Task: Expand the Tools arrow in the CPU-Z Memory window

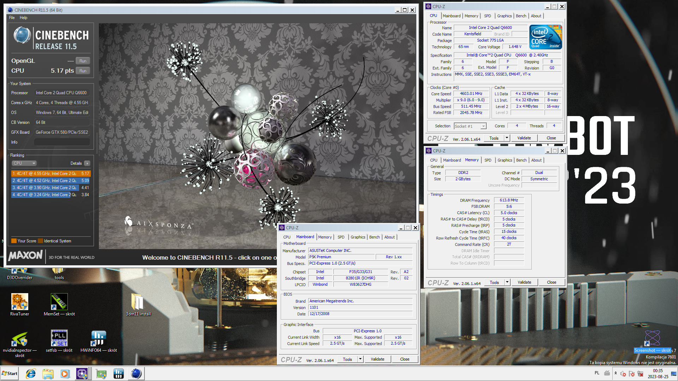Action: coord(507,282)
